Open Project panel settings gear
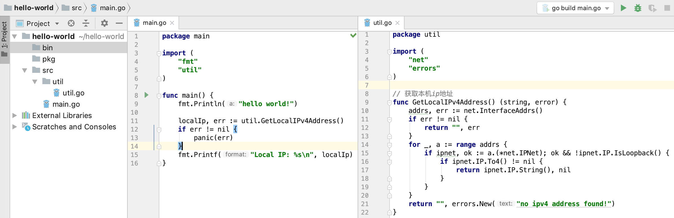Image resolution: width=674 pixels, height=218 pixels. [x=105, y=23]
